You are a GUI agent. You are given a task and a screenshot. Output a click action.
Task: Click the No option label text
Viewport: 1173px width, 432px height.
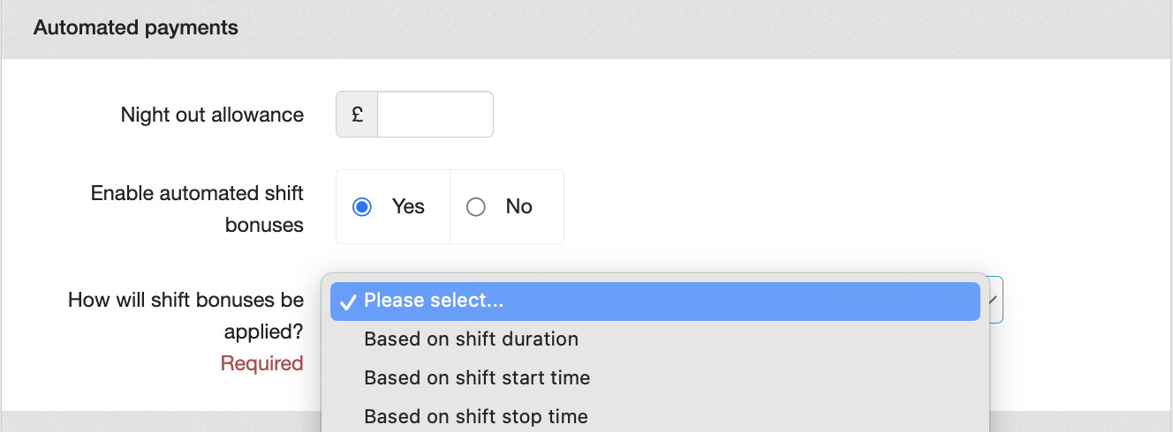coord(518,206)
